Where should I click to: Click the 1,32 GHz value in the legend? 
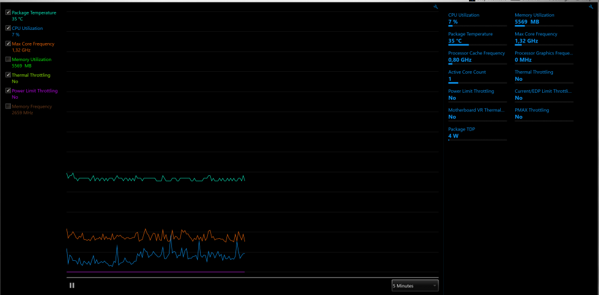21,50
